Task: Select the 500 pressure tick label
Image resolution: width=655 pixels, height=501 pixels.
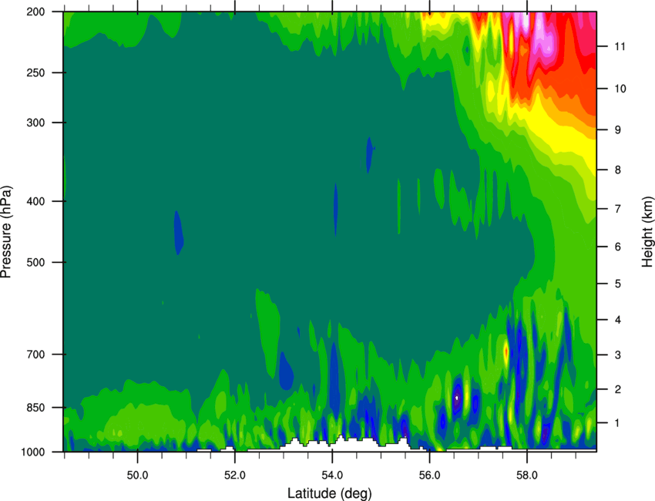Action: point(35,262)
